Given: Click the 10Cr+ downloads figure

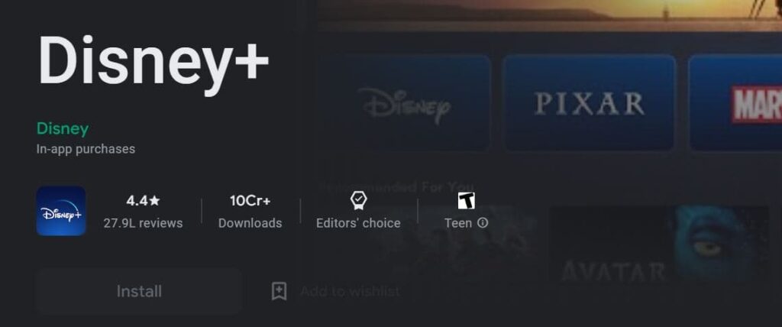Looking at the screenshot, I should [x=250, y=201].
